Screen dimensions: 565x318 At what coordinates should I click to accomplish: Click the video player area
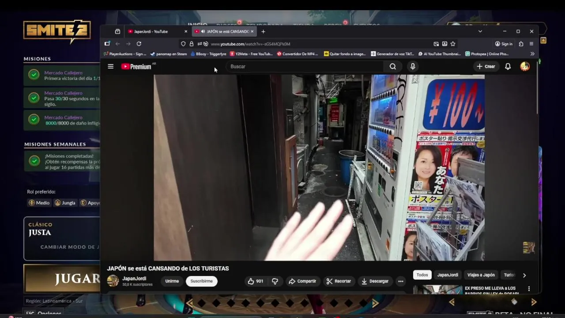point(319,167)
